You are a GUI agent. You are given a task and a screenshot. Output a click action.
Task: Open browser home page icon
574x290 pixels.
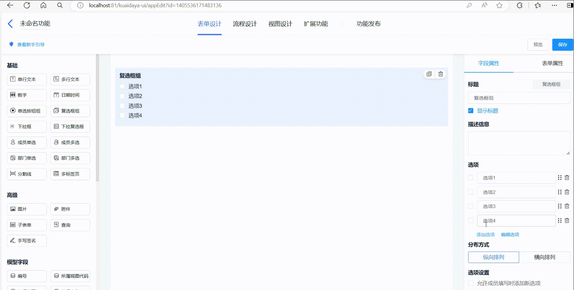pyautogui.click(x=43, y=5)
